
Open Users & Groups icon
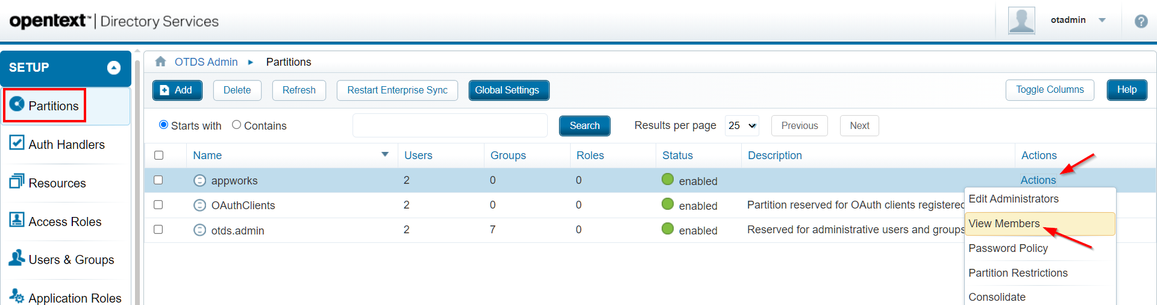coord(17,258)
